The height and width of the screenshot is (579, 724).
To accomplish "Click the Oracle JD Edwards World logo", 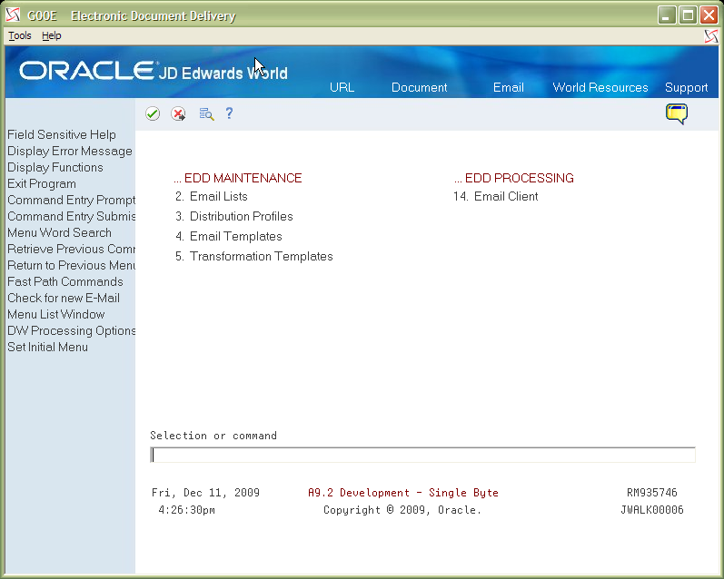I will (x=154, y=71).
